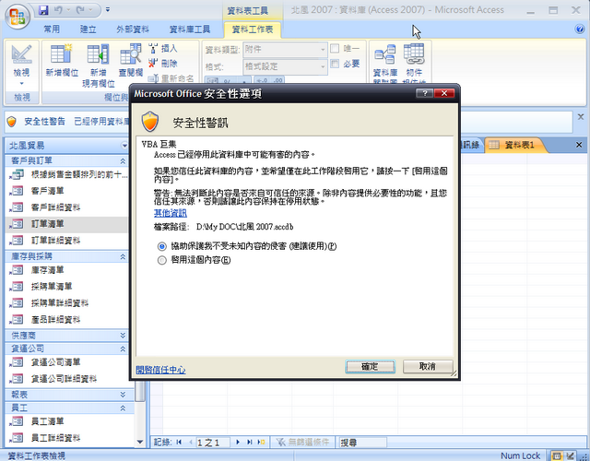Open the 常用 ribbon tab
The image size is (590, 461).
[52, 29]
